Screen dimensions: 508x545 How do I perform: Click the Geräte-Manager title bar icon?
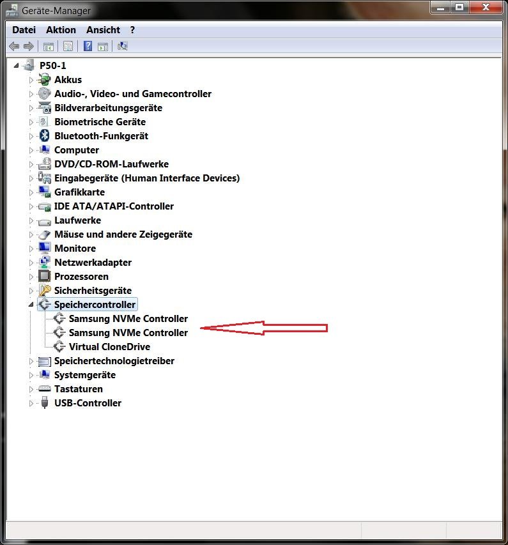(x=12, y=10)
